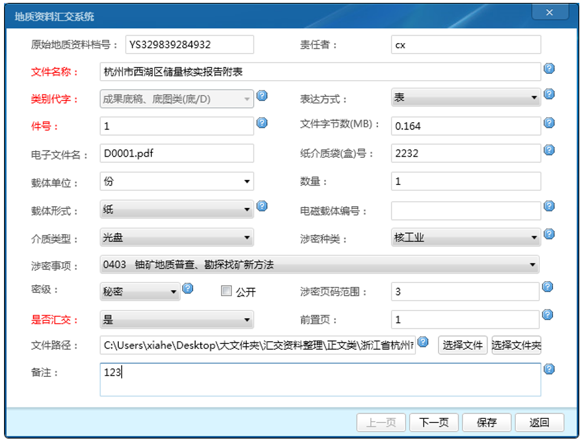Screen dimensions: 581x442
Task: Click help icon next to 涉密种类 dropdown
Action: pyautogui.click(x=549, y=234)
